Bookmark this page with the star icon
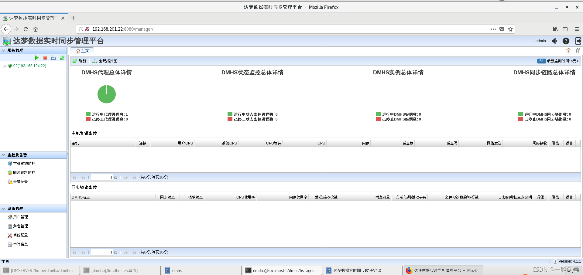This screenshot has width=583, height=275. coord(510,29)
